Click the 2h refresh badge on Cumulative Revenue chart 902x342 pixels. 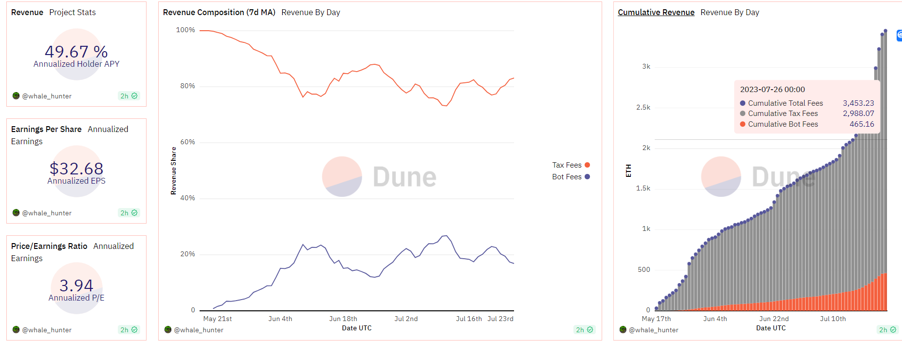click(887, 330)
